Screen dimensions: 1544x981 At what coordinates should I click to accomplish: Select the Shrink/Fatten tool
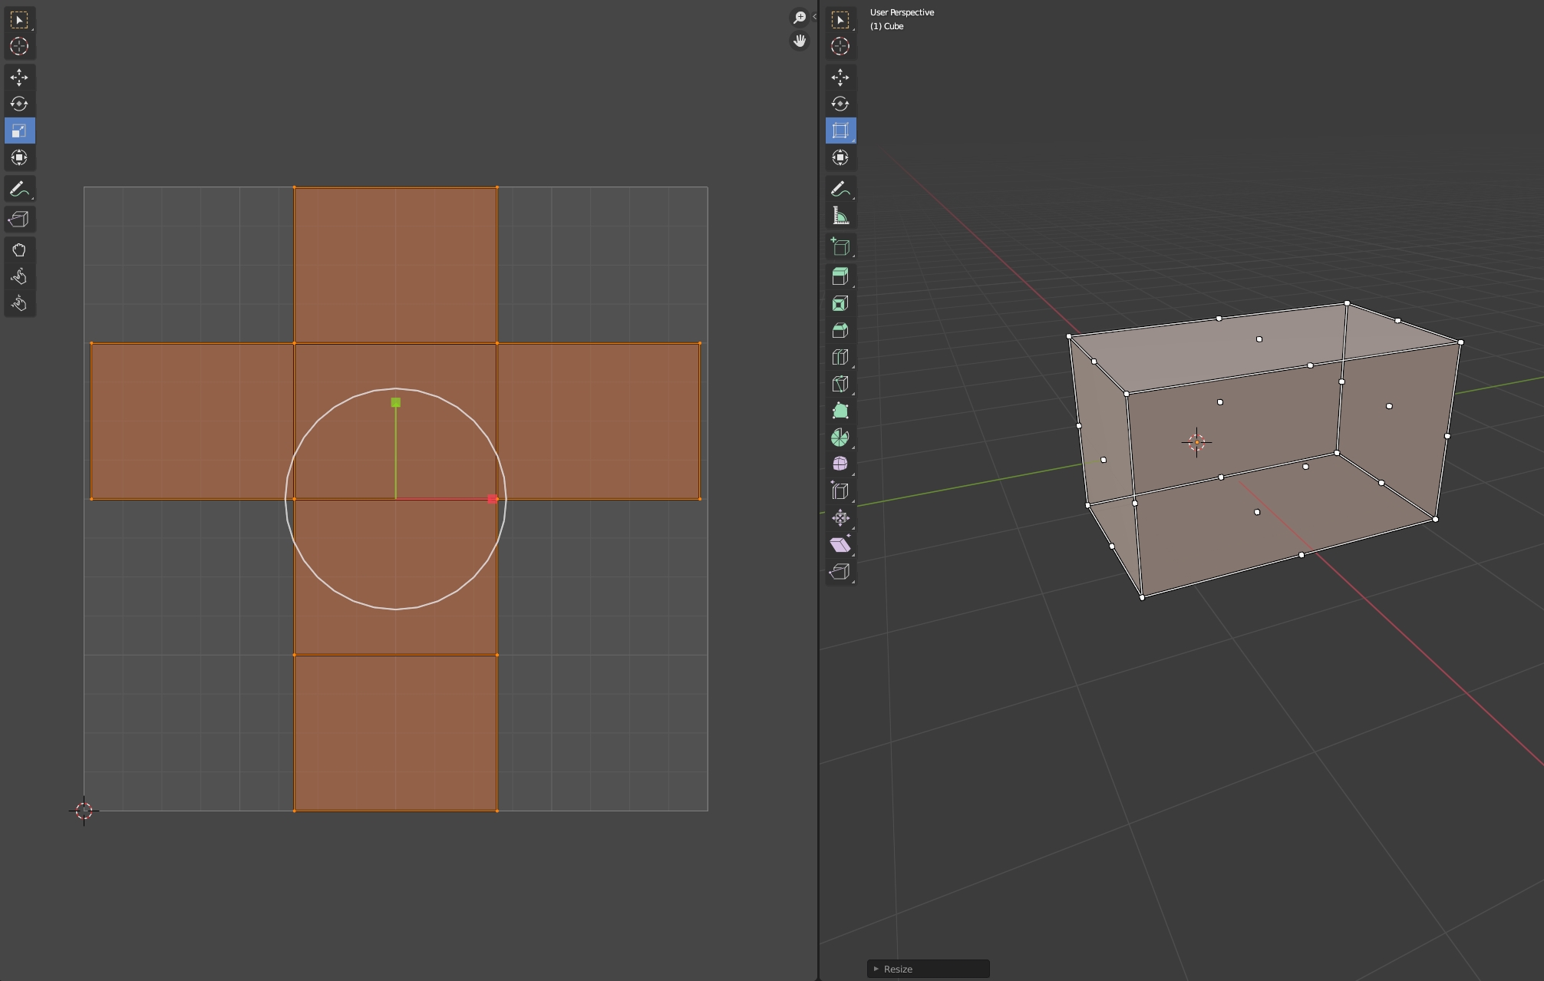pos(840,518)
